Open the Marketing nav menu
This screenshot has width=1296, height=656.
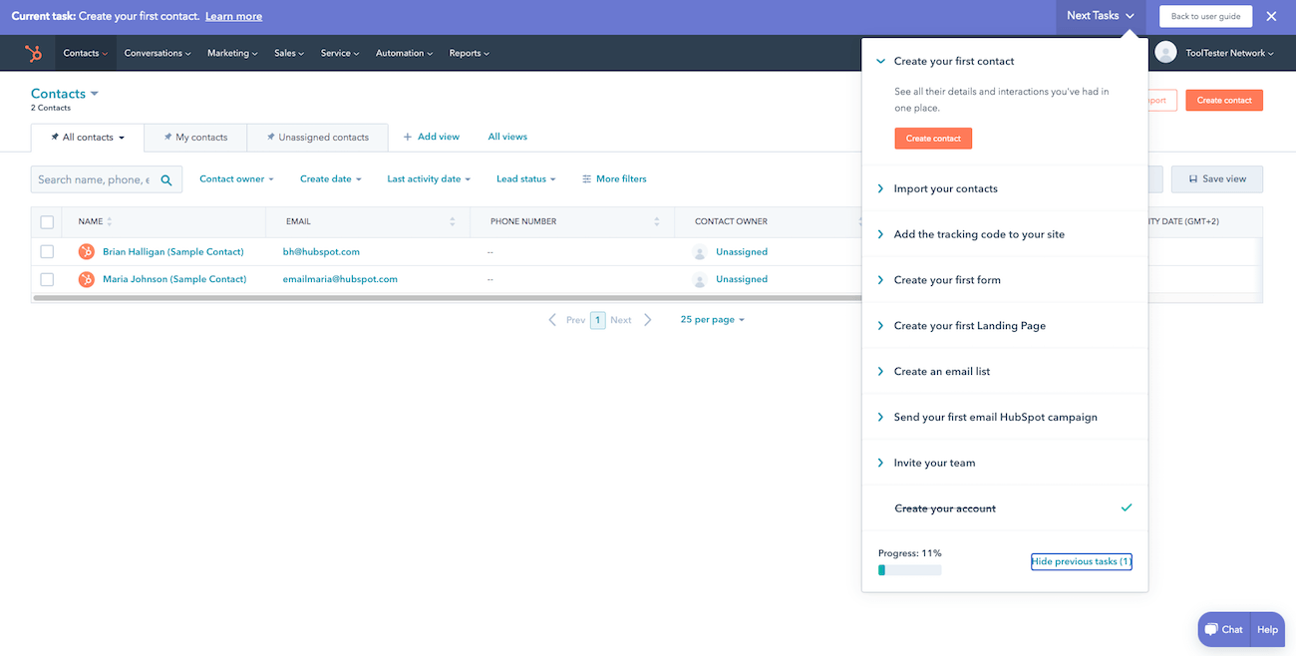[232, 53]
